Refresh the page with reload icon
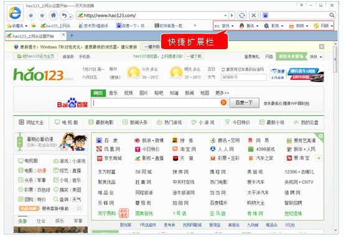 tap(242, 15)
